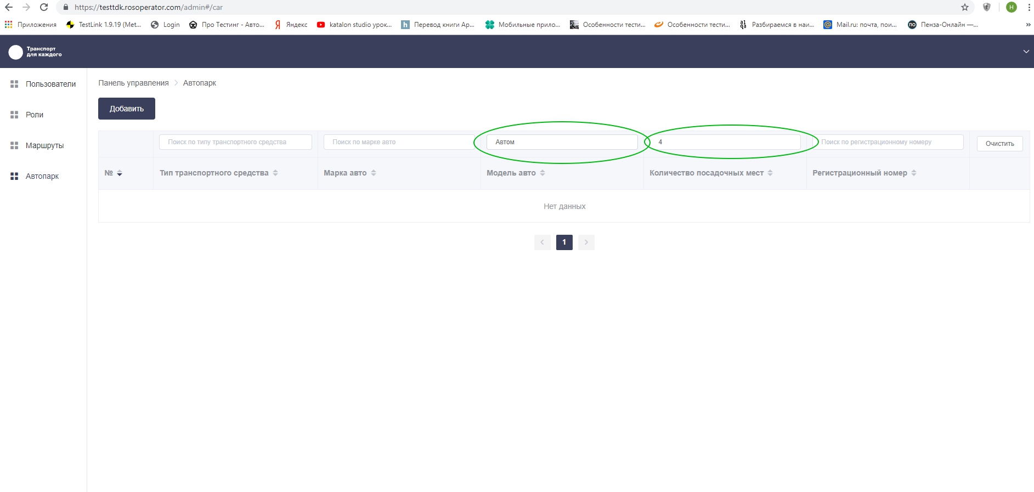This screenshot has width=1034, height=492.
Task: Go to the next pagination page arrow
Action: (586, 242)
